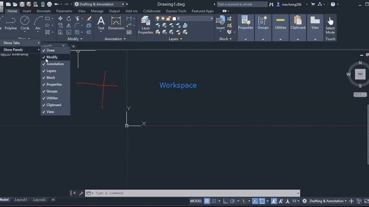Click the MODEL space button in status bar
The width and height of the screenshot is (369, 207).
coord(196,201)
